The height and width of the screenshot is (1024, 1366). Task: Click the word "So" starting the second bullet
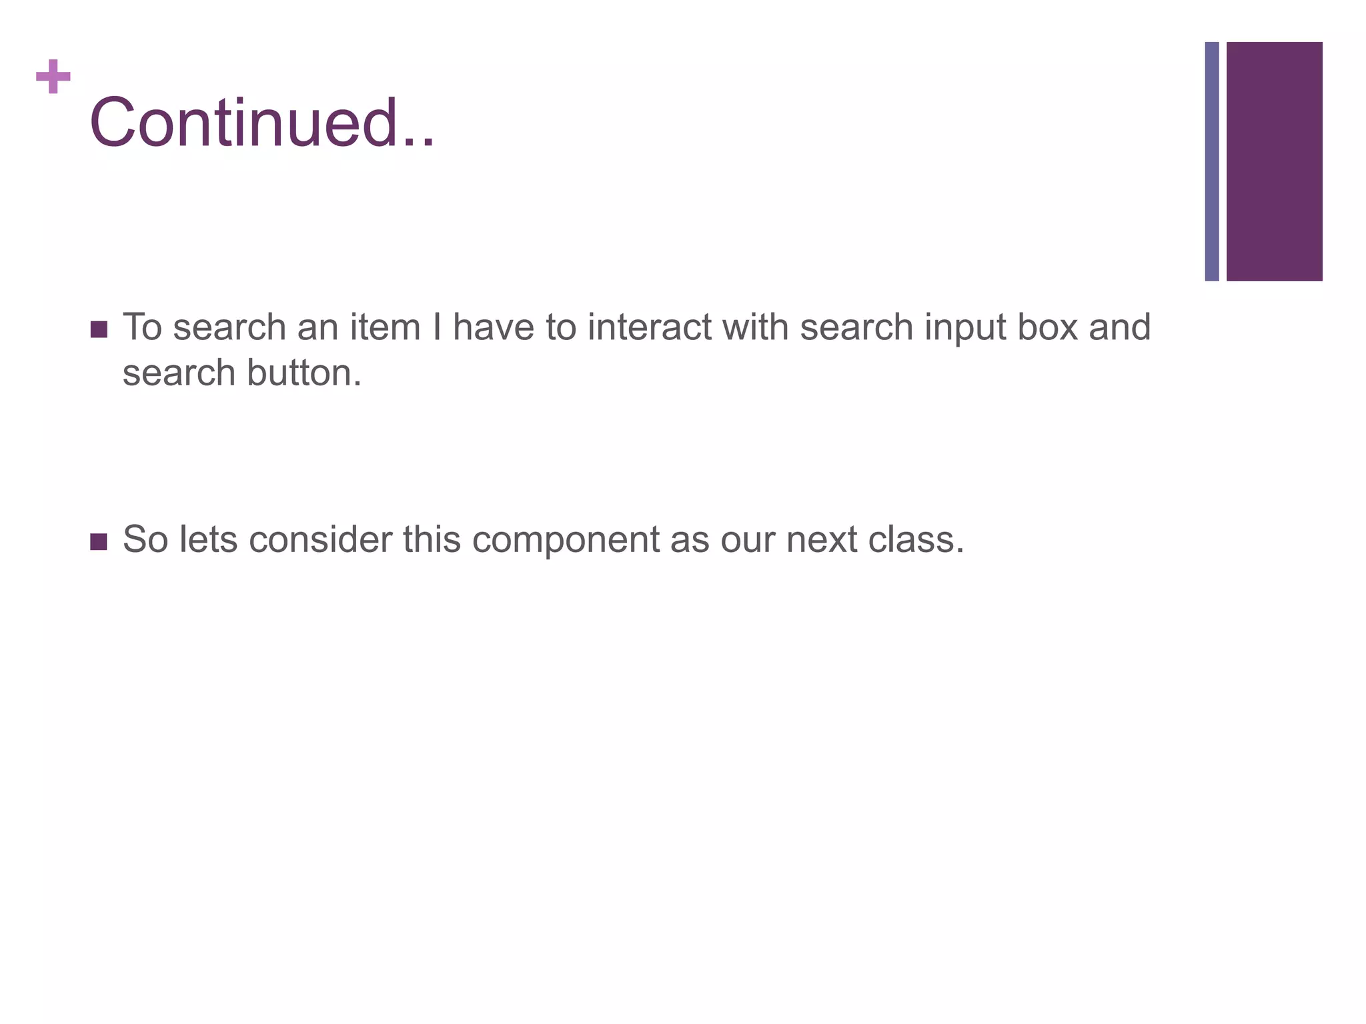pyautogui.click(x=145, y=539)
